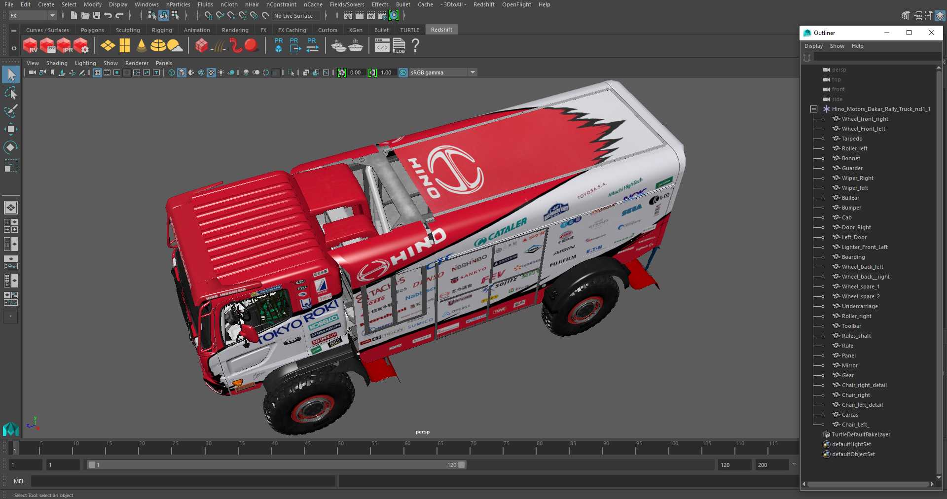Viewport: 947px width, 499px height.
Task: Click the Outliner horizontal scrollbar
Action: tap(868, 484)
